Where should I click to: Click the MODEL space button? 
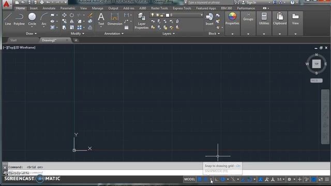pos(190,179)
